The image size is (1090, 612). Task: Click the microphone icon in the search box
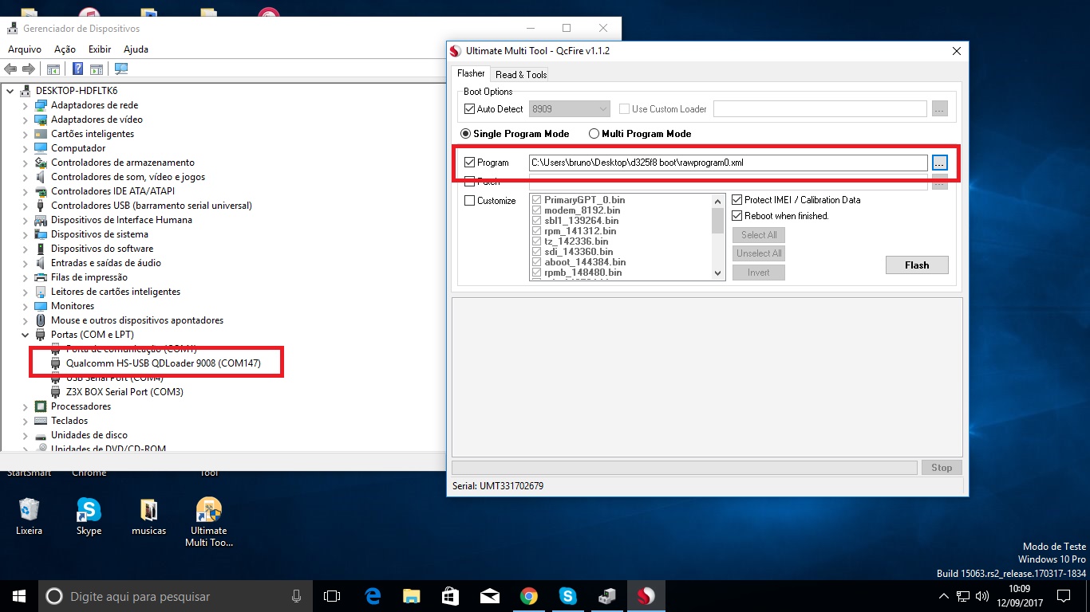[x=296, y=596]
